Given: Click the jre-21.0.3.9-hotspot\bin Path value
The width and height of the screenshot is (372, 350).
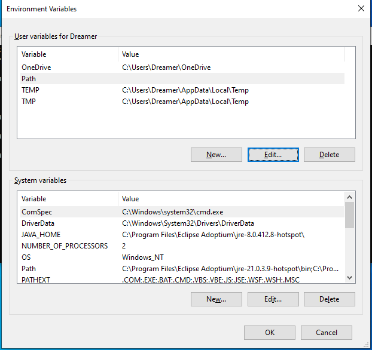Looking at the screenshot, I should (x=230, y=269).
